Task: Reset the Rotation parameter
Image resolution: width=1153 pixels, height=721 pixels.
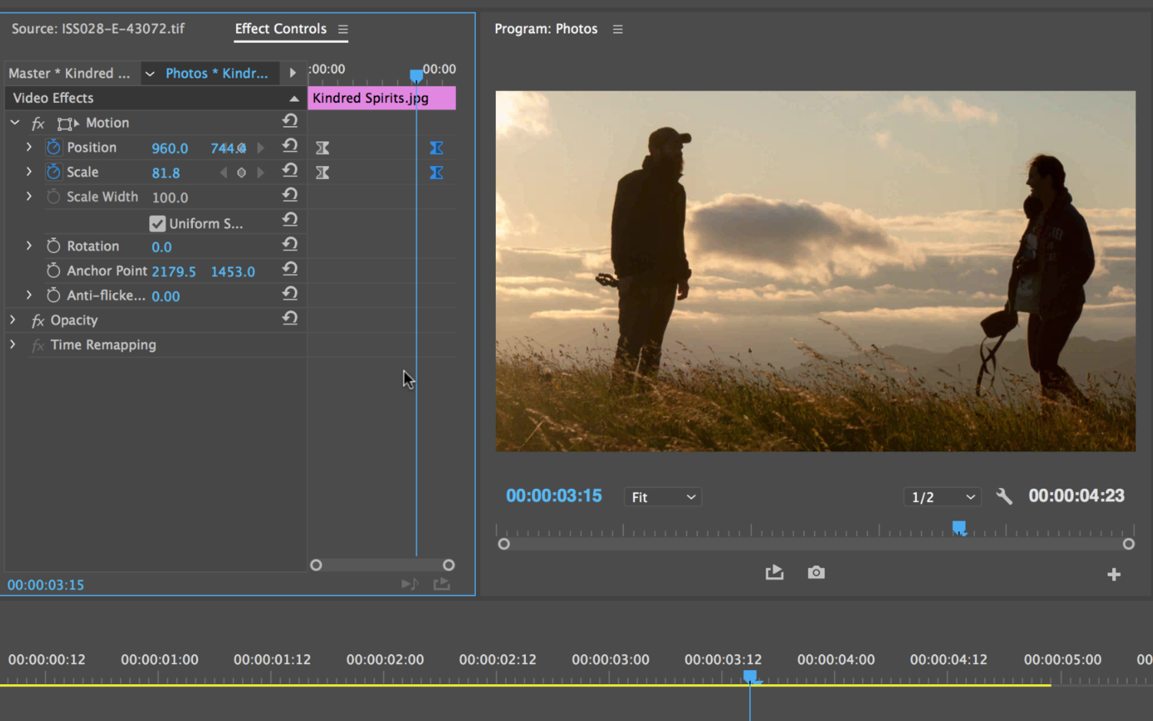Action: pyautogui.click(x=290, y=244)
